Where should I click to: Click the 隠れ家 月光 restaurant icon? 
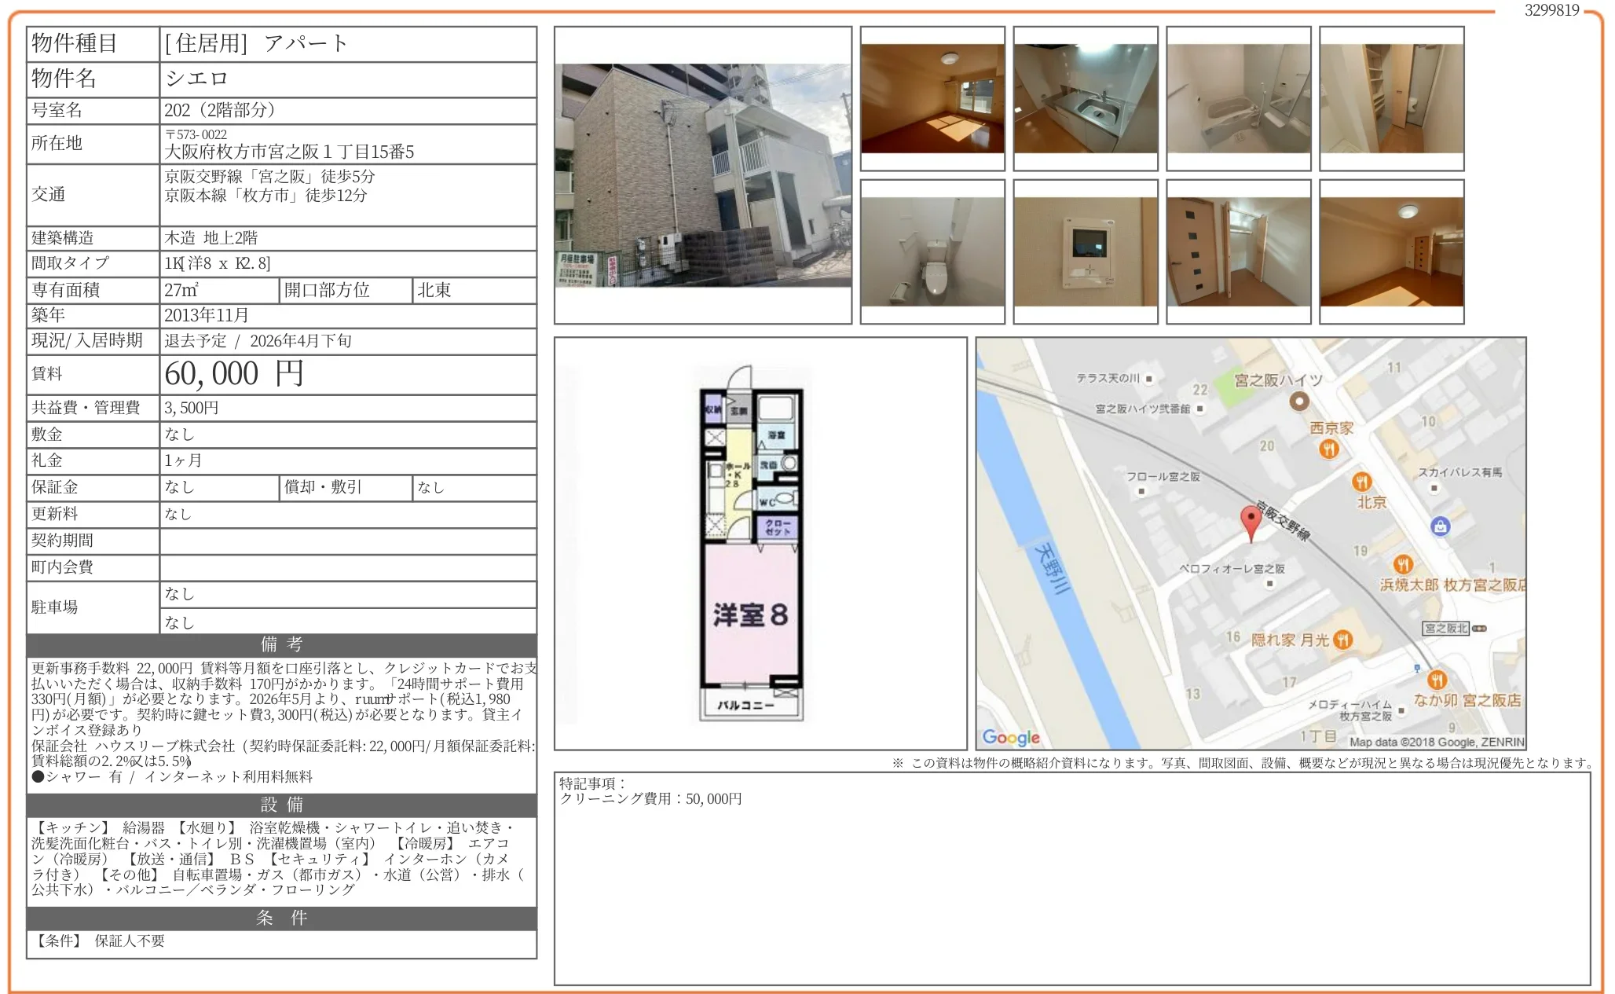(x=1342, y=640)
